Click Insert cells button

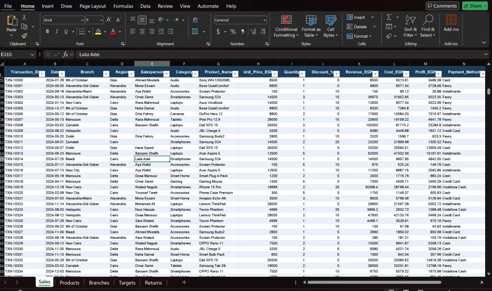point(356,17)
